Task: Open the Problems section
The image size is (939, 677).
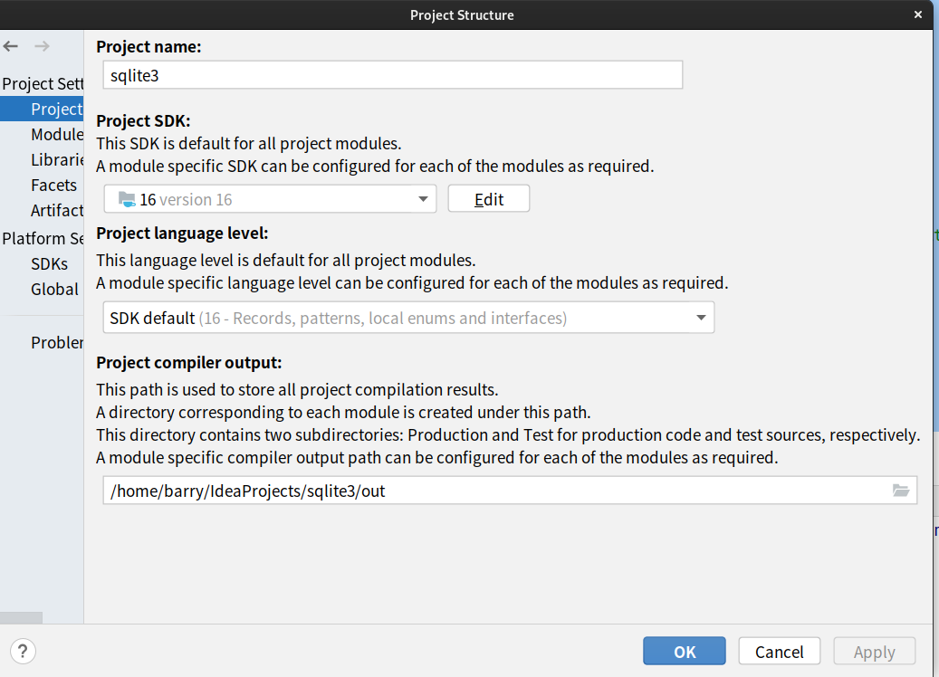Action: tap(58, 342)
